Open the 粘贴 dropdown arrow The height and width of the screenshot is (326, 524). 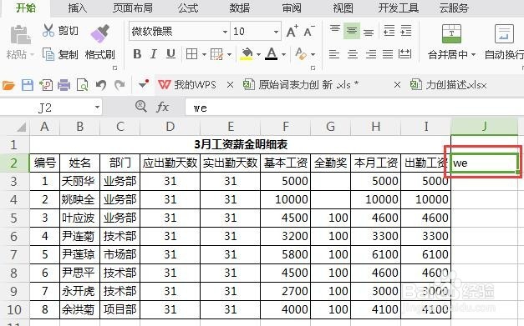(x=32, y=54)
